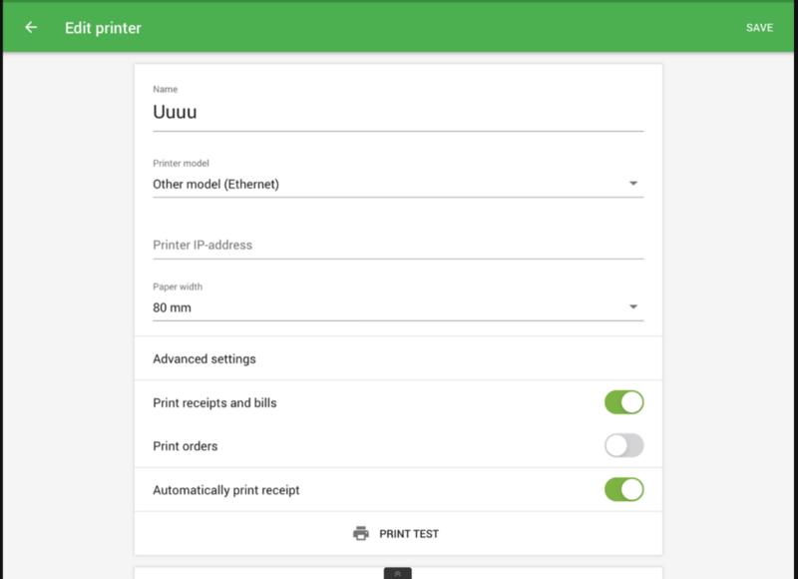Enable the Print orders switch
This screenshot has width=798, height=579.
click(x=624, y=446)
